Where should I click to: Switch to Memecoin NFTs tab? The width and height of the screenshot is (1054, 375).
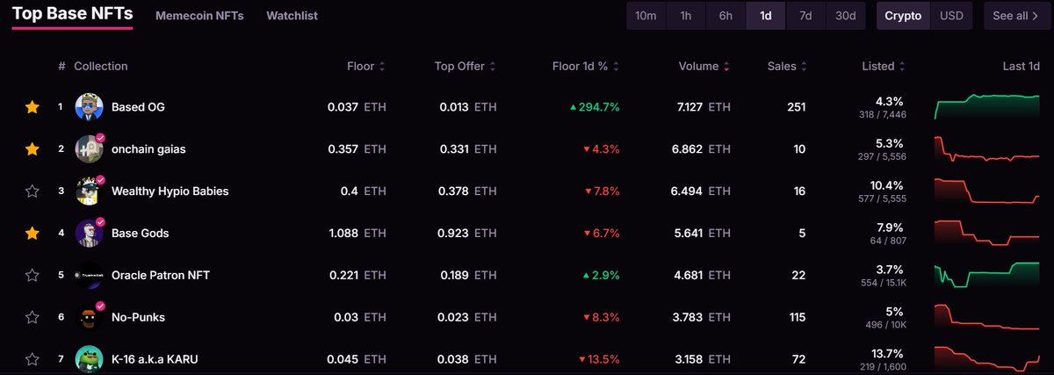click(199, 16)
